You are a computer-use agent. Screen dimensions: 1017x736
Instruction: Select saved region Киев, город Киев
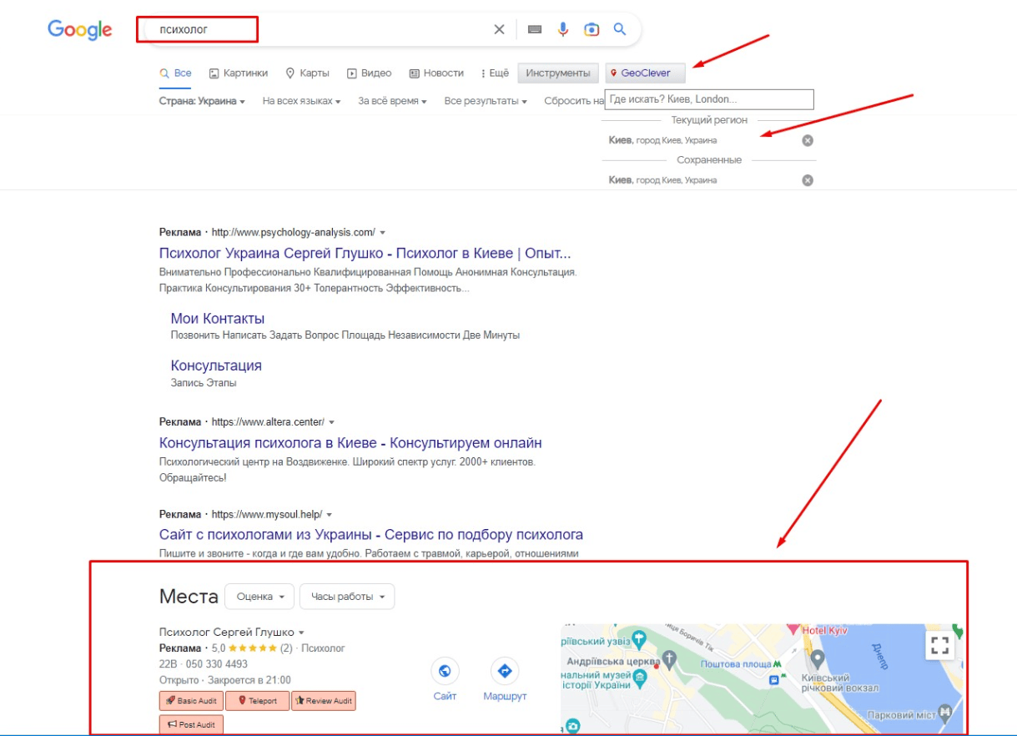(663, 180)
